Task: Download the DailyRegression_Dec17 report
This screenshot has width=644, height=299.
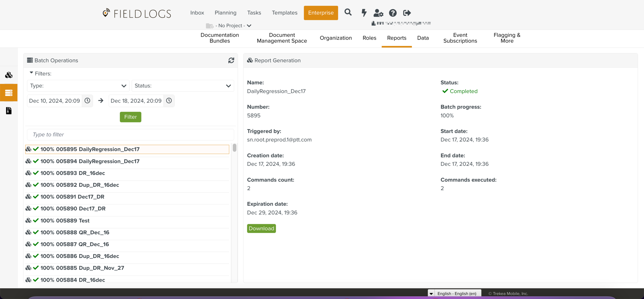Action: tap(261, 228)
